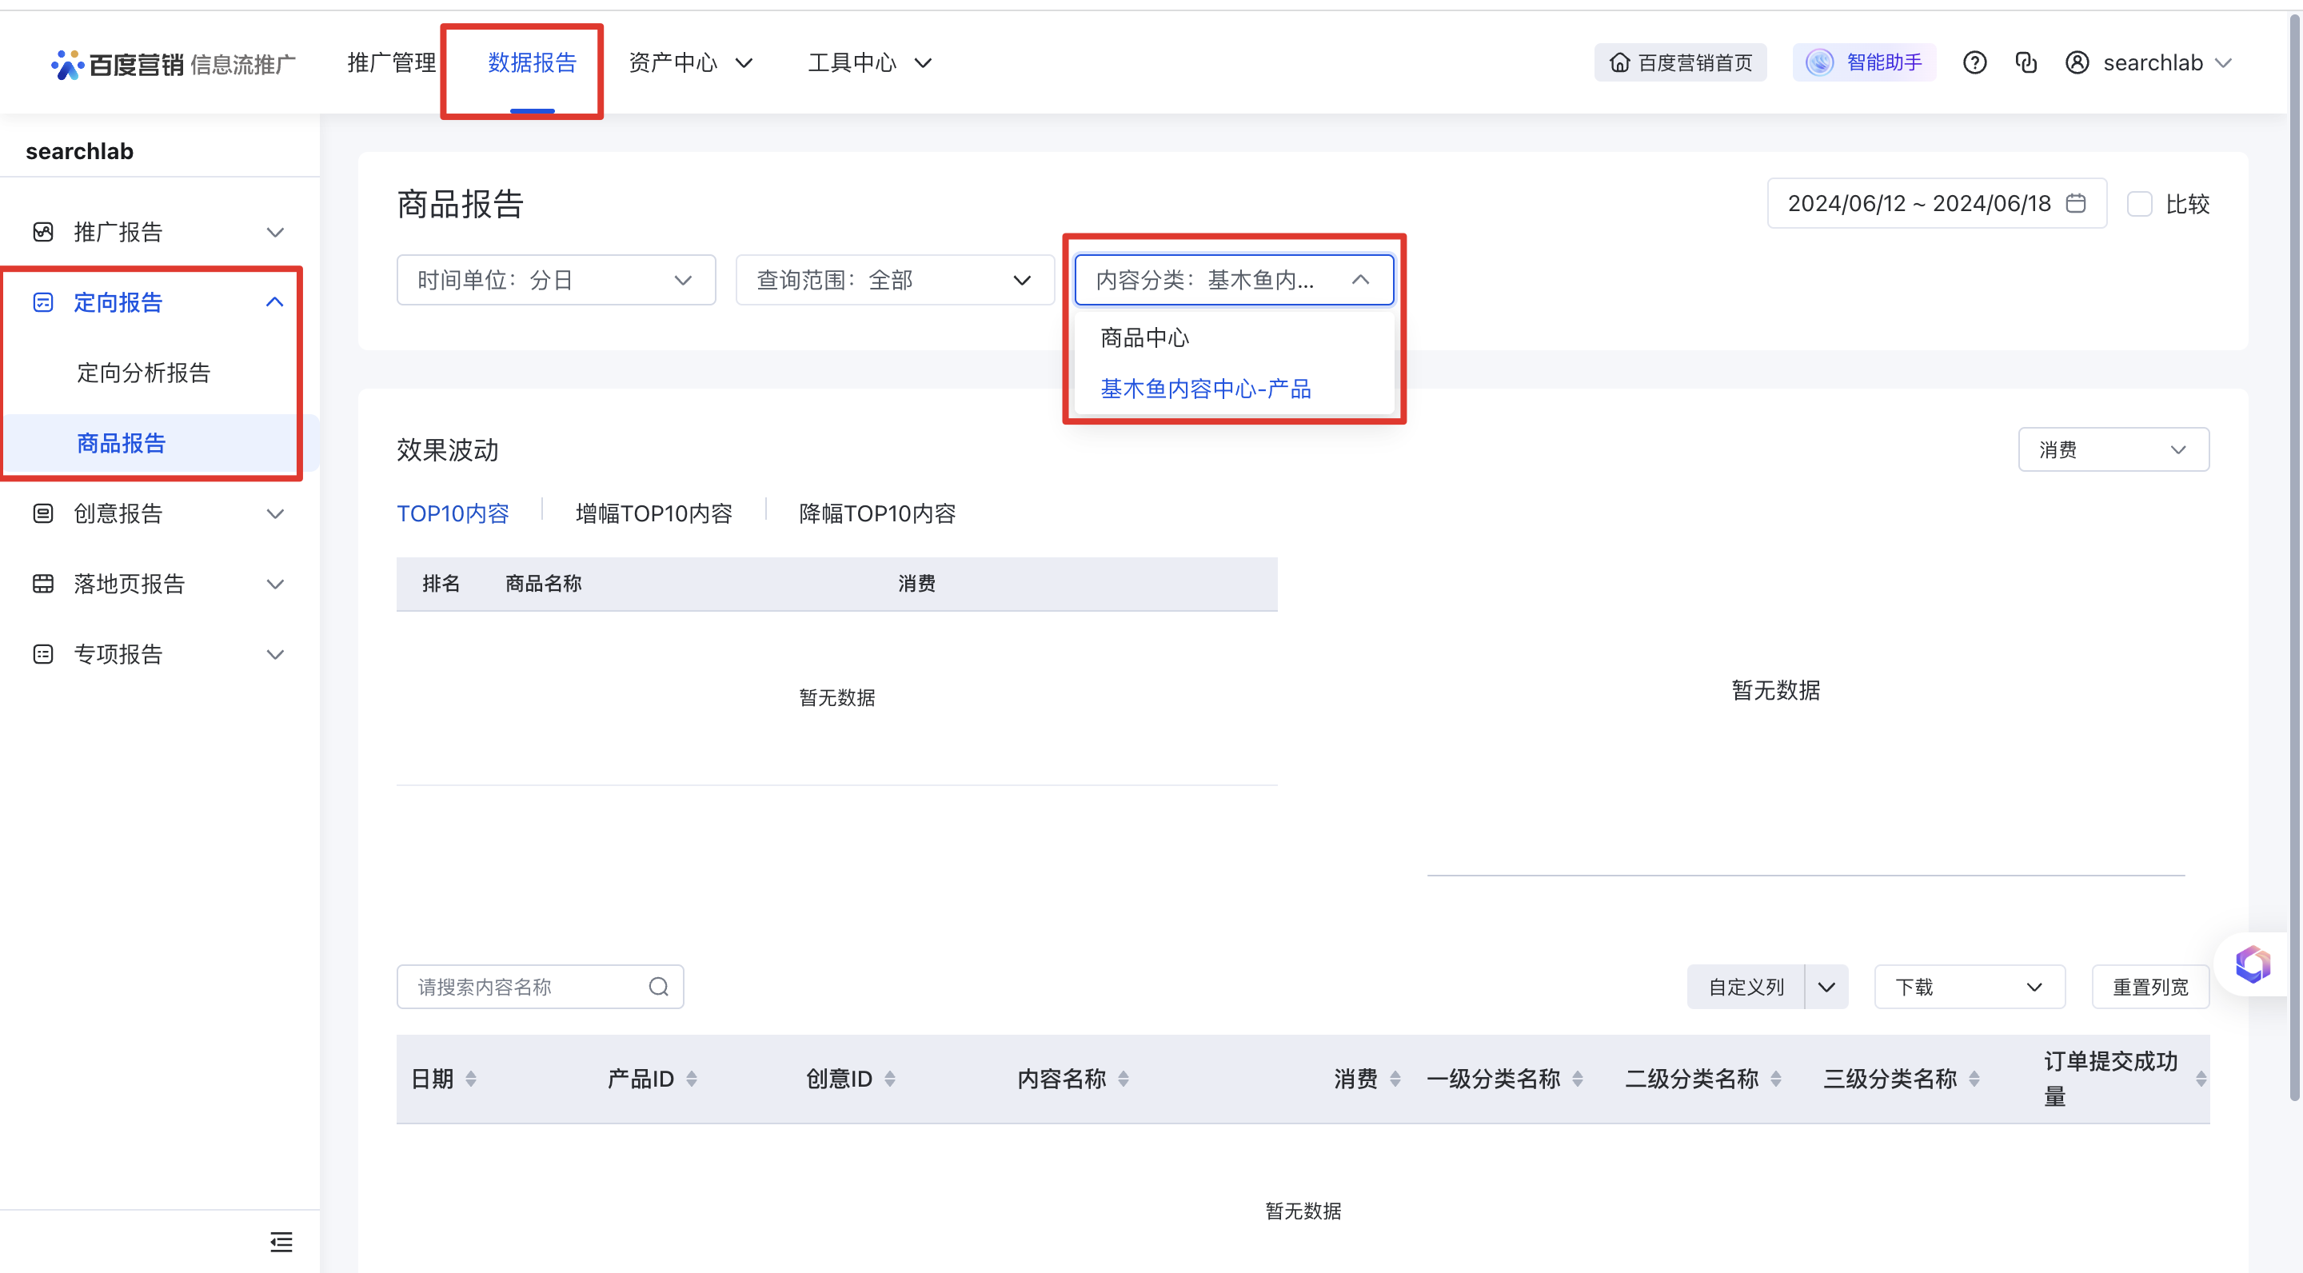This screenshot has height=1273, width=2303.
Task: Sort by 订单提交成功量 column arrows
Action: (2201, 1079)
